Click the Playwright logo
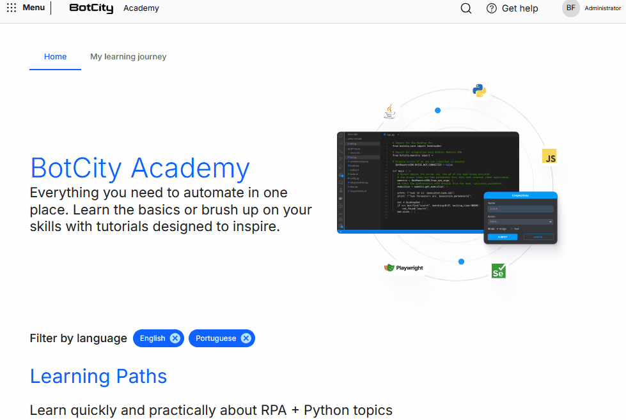626x420 pixels. tap(403, 268)
